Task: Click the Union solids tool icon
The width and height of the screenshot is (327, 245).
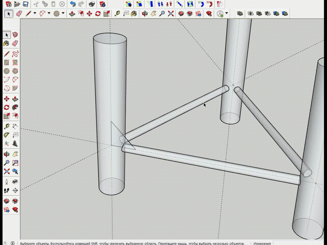Action: coord(259,13)
